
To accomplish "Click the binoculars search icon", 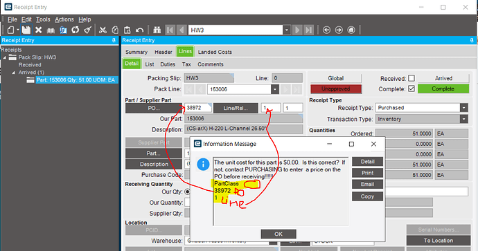I will pos(157,30).
